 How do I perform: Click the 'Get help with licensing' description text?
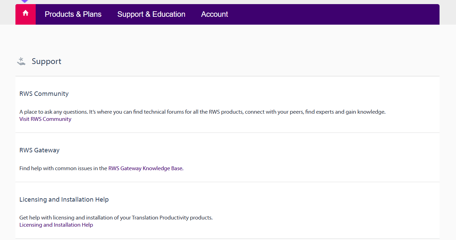[116, 218]
